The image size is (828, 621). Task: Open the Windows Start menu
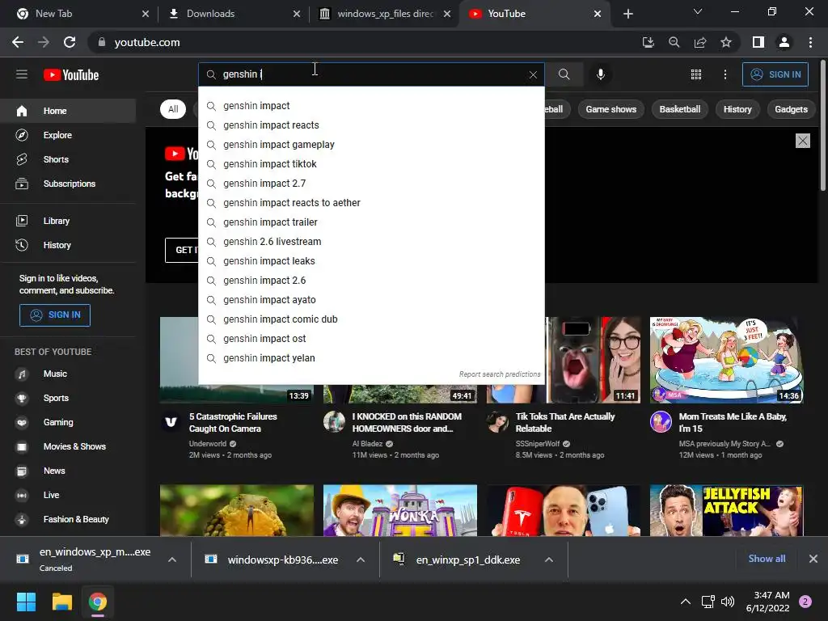[26, 602]
